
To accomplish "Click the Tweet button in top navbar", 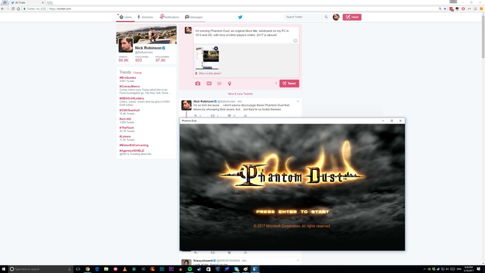I will point(352,17).
